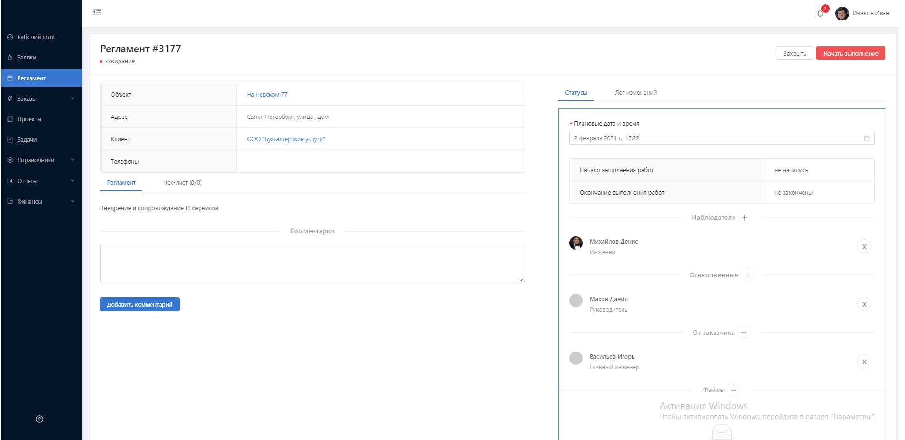Expand the Заказы menu chevron
The width and height of the screenshot is (905, 440).
coord(73,98)
